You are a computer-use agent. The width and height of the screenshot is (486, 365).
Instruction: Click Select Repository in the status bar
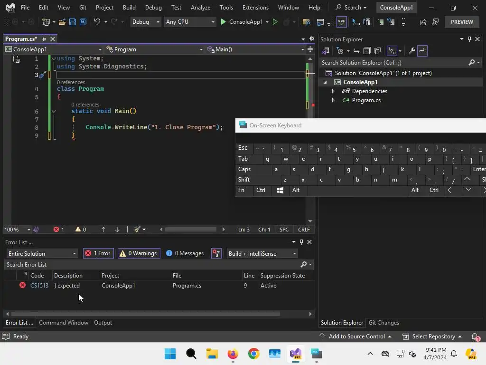(432, 336)
